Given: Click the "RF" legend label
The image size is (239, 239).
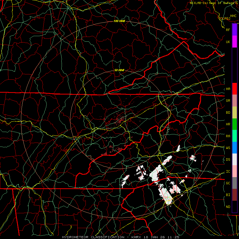Looking at the screenshot, I should [x=228, y=30].
